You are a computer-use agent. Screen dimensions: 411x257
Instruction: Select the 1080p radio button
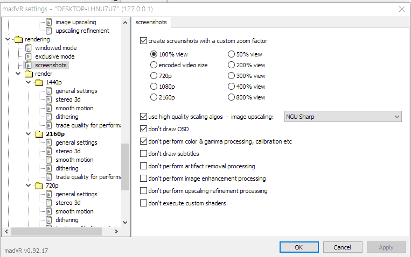[154, 87]
